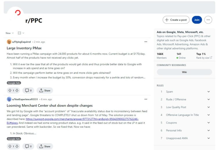Downvote the Large Inventory PMax post

click(x=17, y=90)
